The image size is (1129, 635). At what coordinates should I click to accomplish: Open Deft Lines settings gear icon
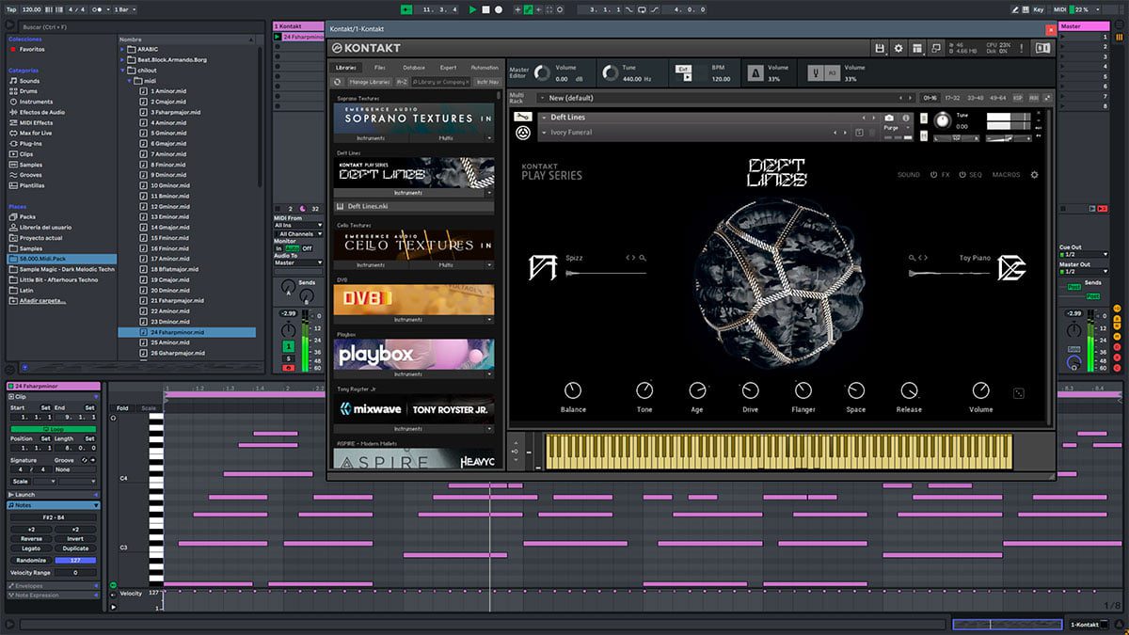click(1034, 175)
